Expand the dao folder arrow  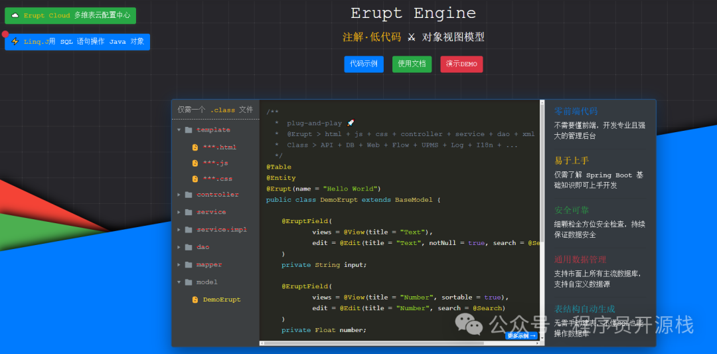pyautogui.click(x=179, y=247)
